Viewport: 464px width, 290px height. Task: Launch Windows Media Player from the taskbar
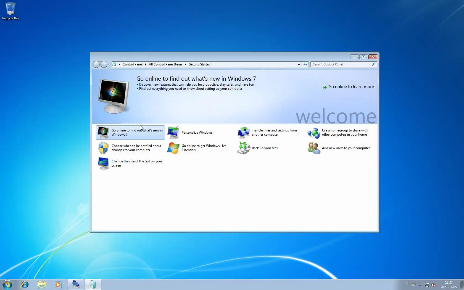point(58,284)
